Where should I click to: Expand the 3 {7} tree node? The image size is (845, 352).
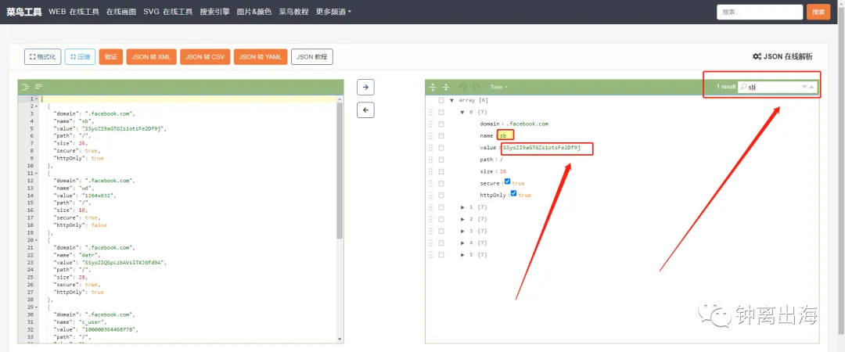[462, 231]
